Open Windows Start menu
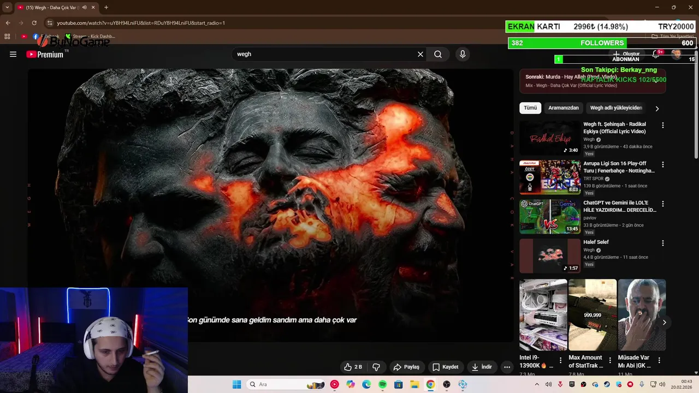The width and height of the screenshot is (699, 393). [x=236, y=384]
